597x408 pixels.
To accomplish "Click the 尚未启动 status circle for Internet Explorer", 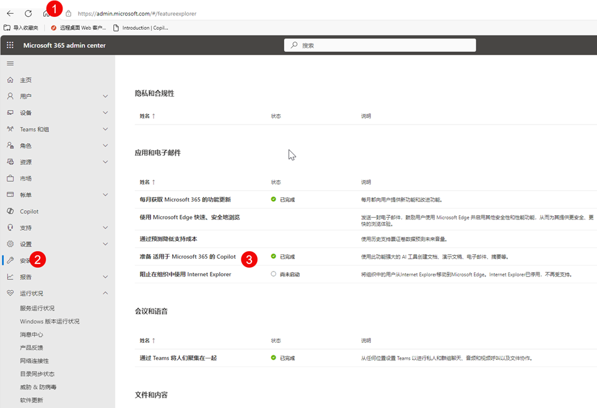I will [x=273, y=274].
